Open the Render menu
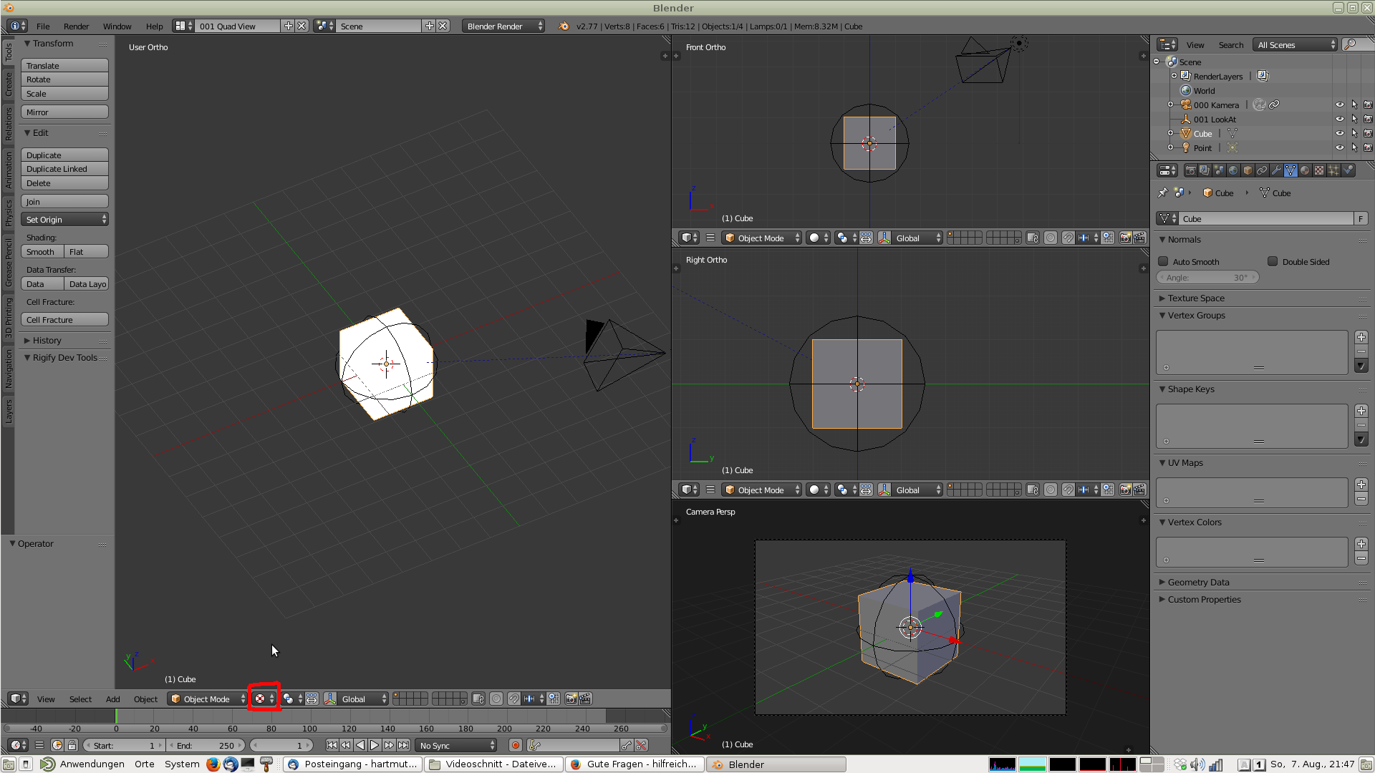1375x773 pixels. (76, 26)
